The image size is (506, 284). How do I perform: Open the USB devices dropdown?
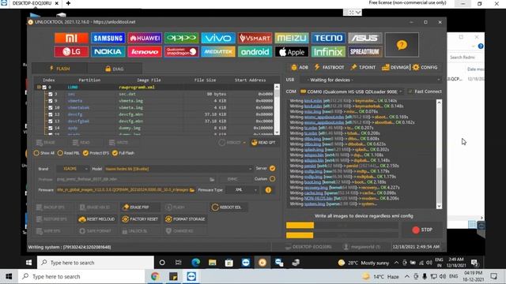point(371,80)
